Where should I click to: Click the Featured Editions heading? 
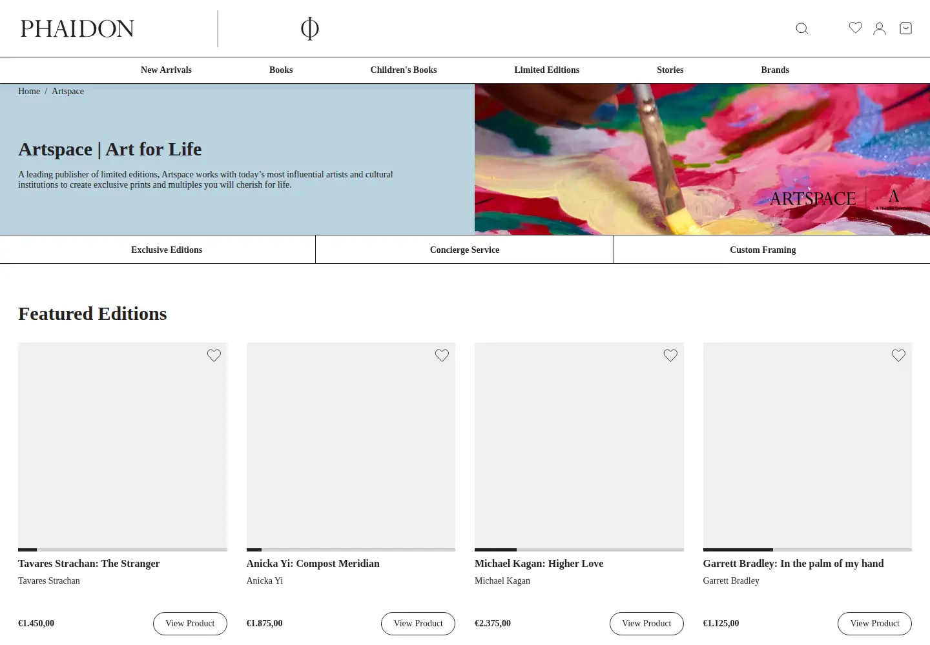click(92, 313)
